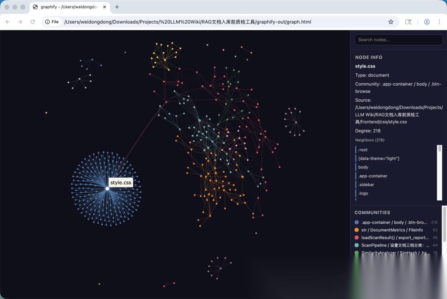Select the graphify browser tab

[70, 7]
